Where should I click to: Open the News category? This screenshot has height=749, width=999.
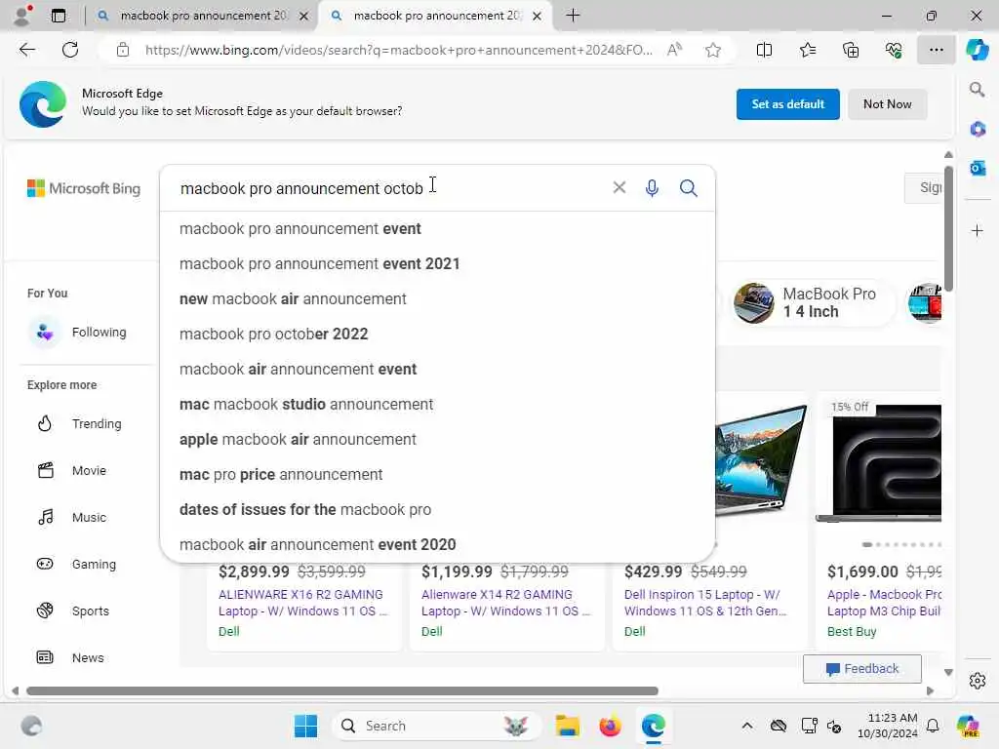pos(81,658)
